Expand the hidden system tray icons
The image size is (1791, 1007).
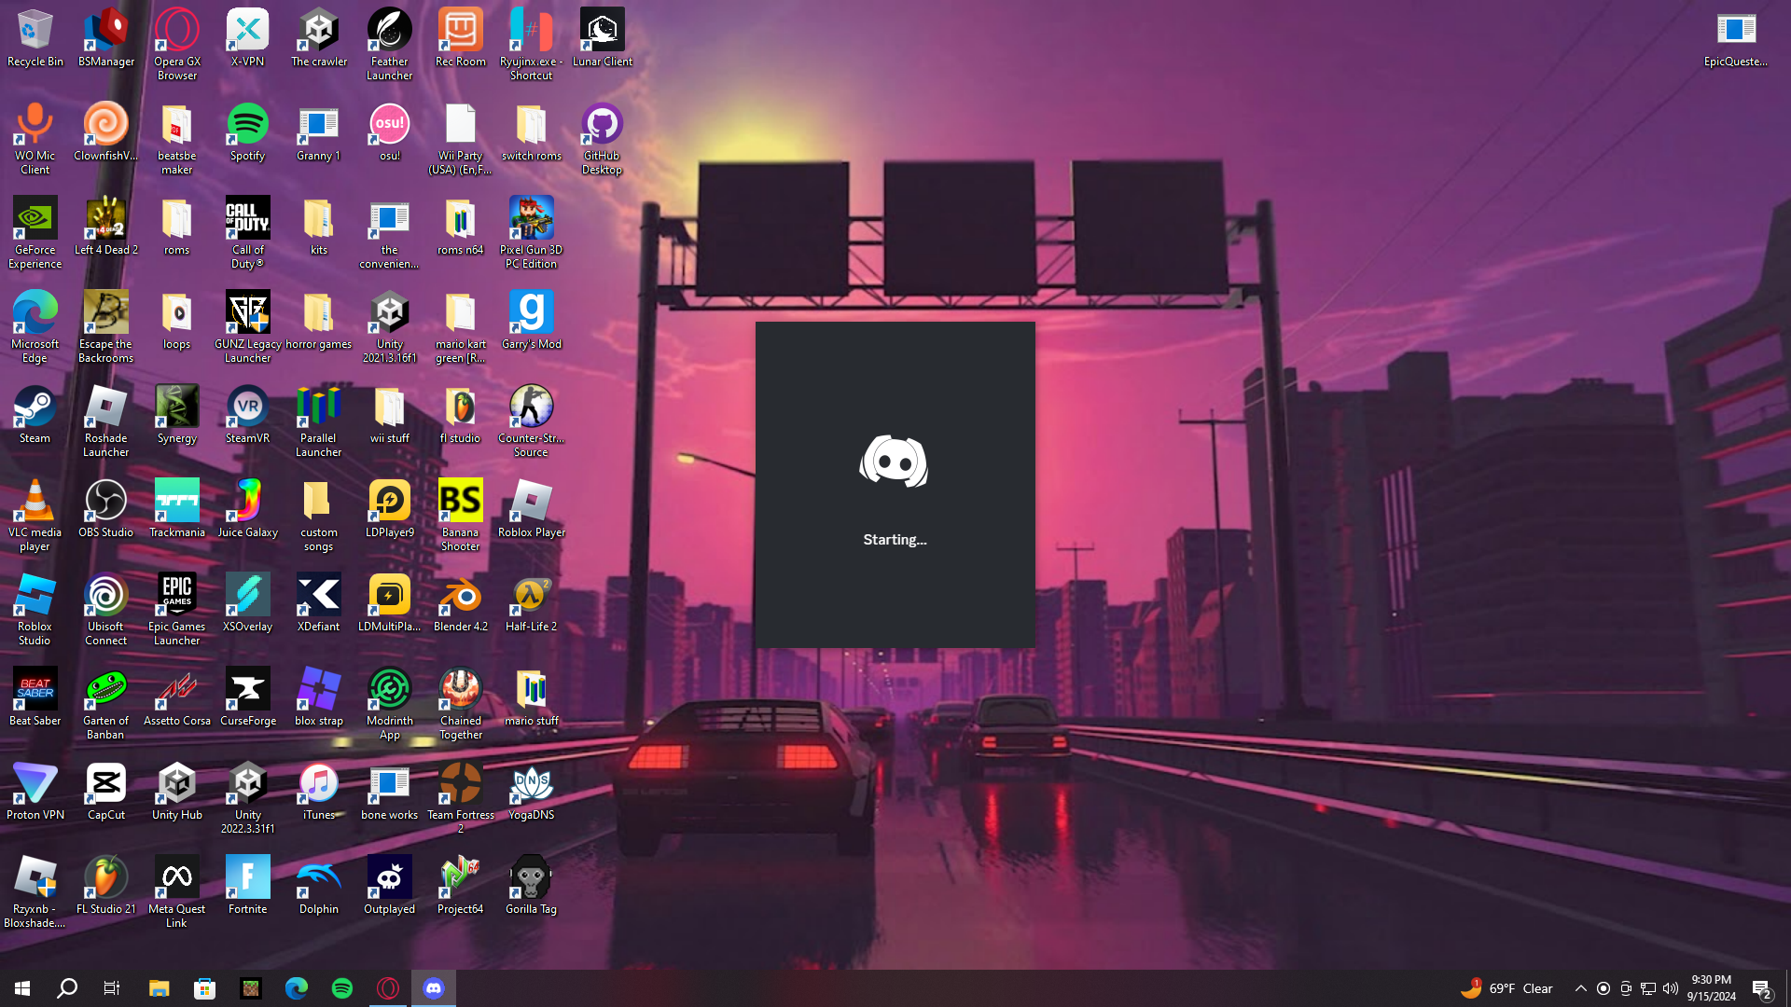point(1580,988)
